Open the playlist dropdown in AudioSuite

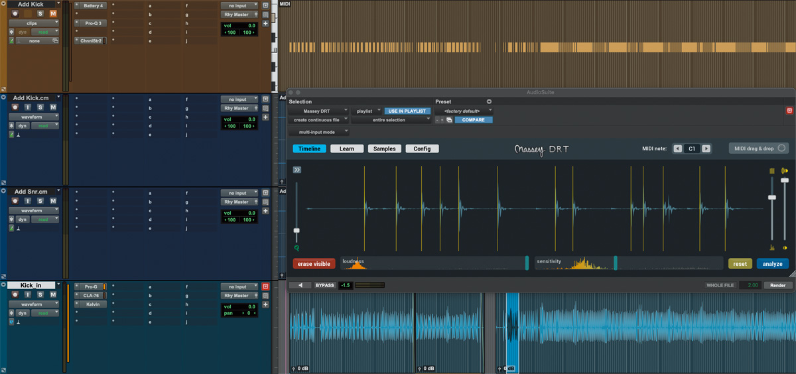point(368,111)
